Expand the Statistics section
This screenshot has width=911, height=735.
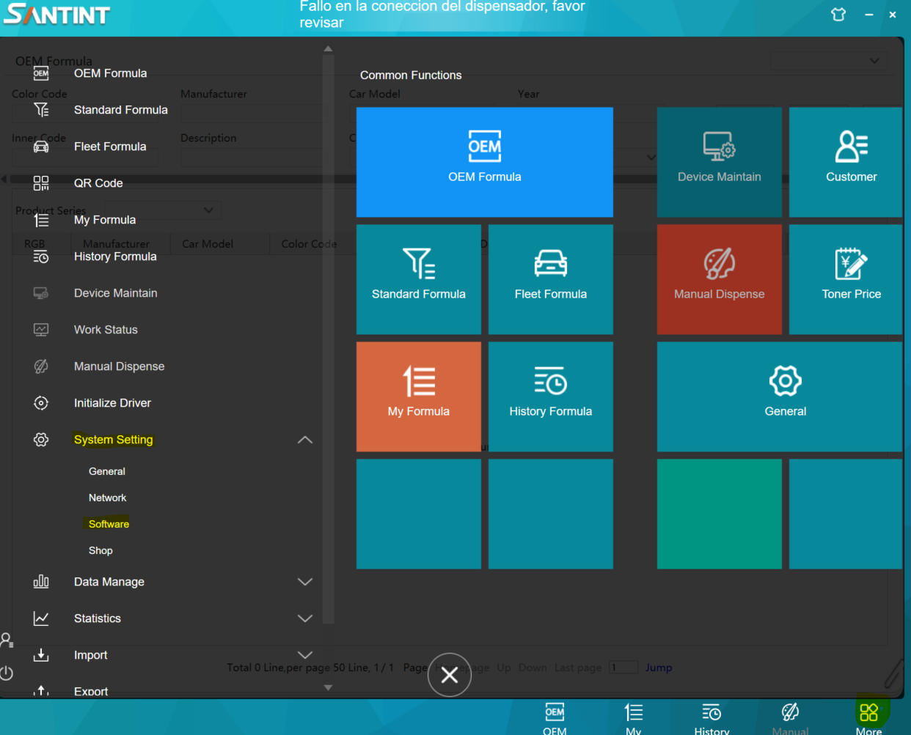coord(305,618)
